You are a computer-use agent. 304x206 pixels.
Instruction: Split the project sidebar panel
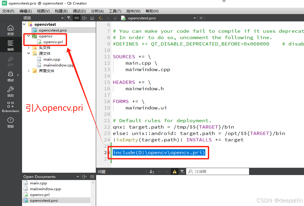pyautogui.click(x=85, y=18)
